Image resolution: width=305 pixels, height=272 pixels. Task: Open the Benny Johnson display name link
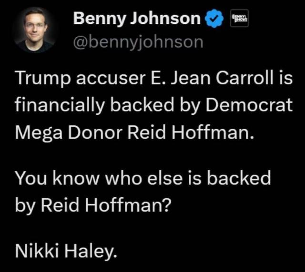tap(137, 20)
